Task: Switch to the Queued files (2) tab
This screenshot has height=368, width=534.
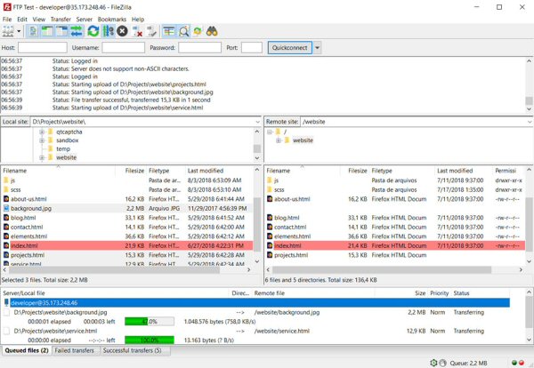Action: coord(27,350)
